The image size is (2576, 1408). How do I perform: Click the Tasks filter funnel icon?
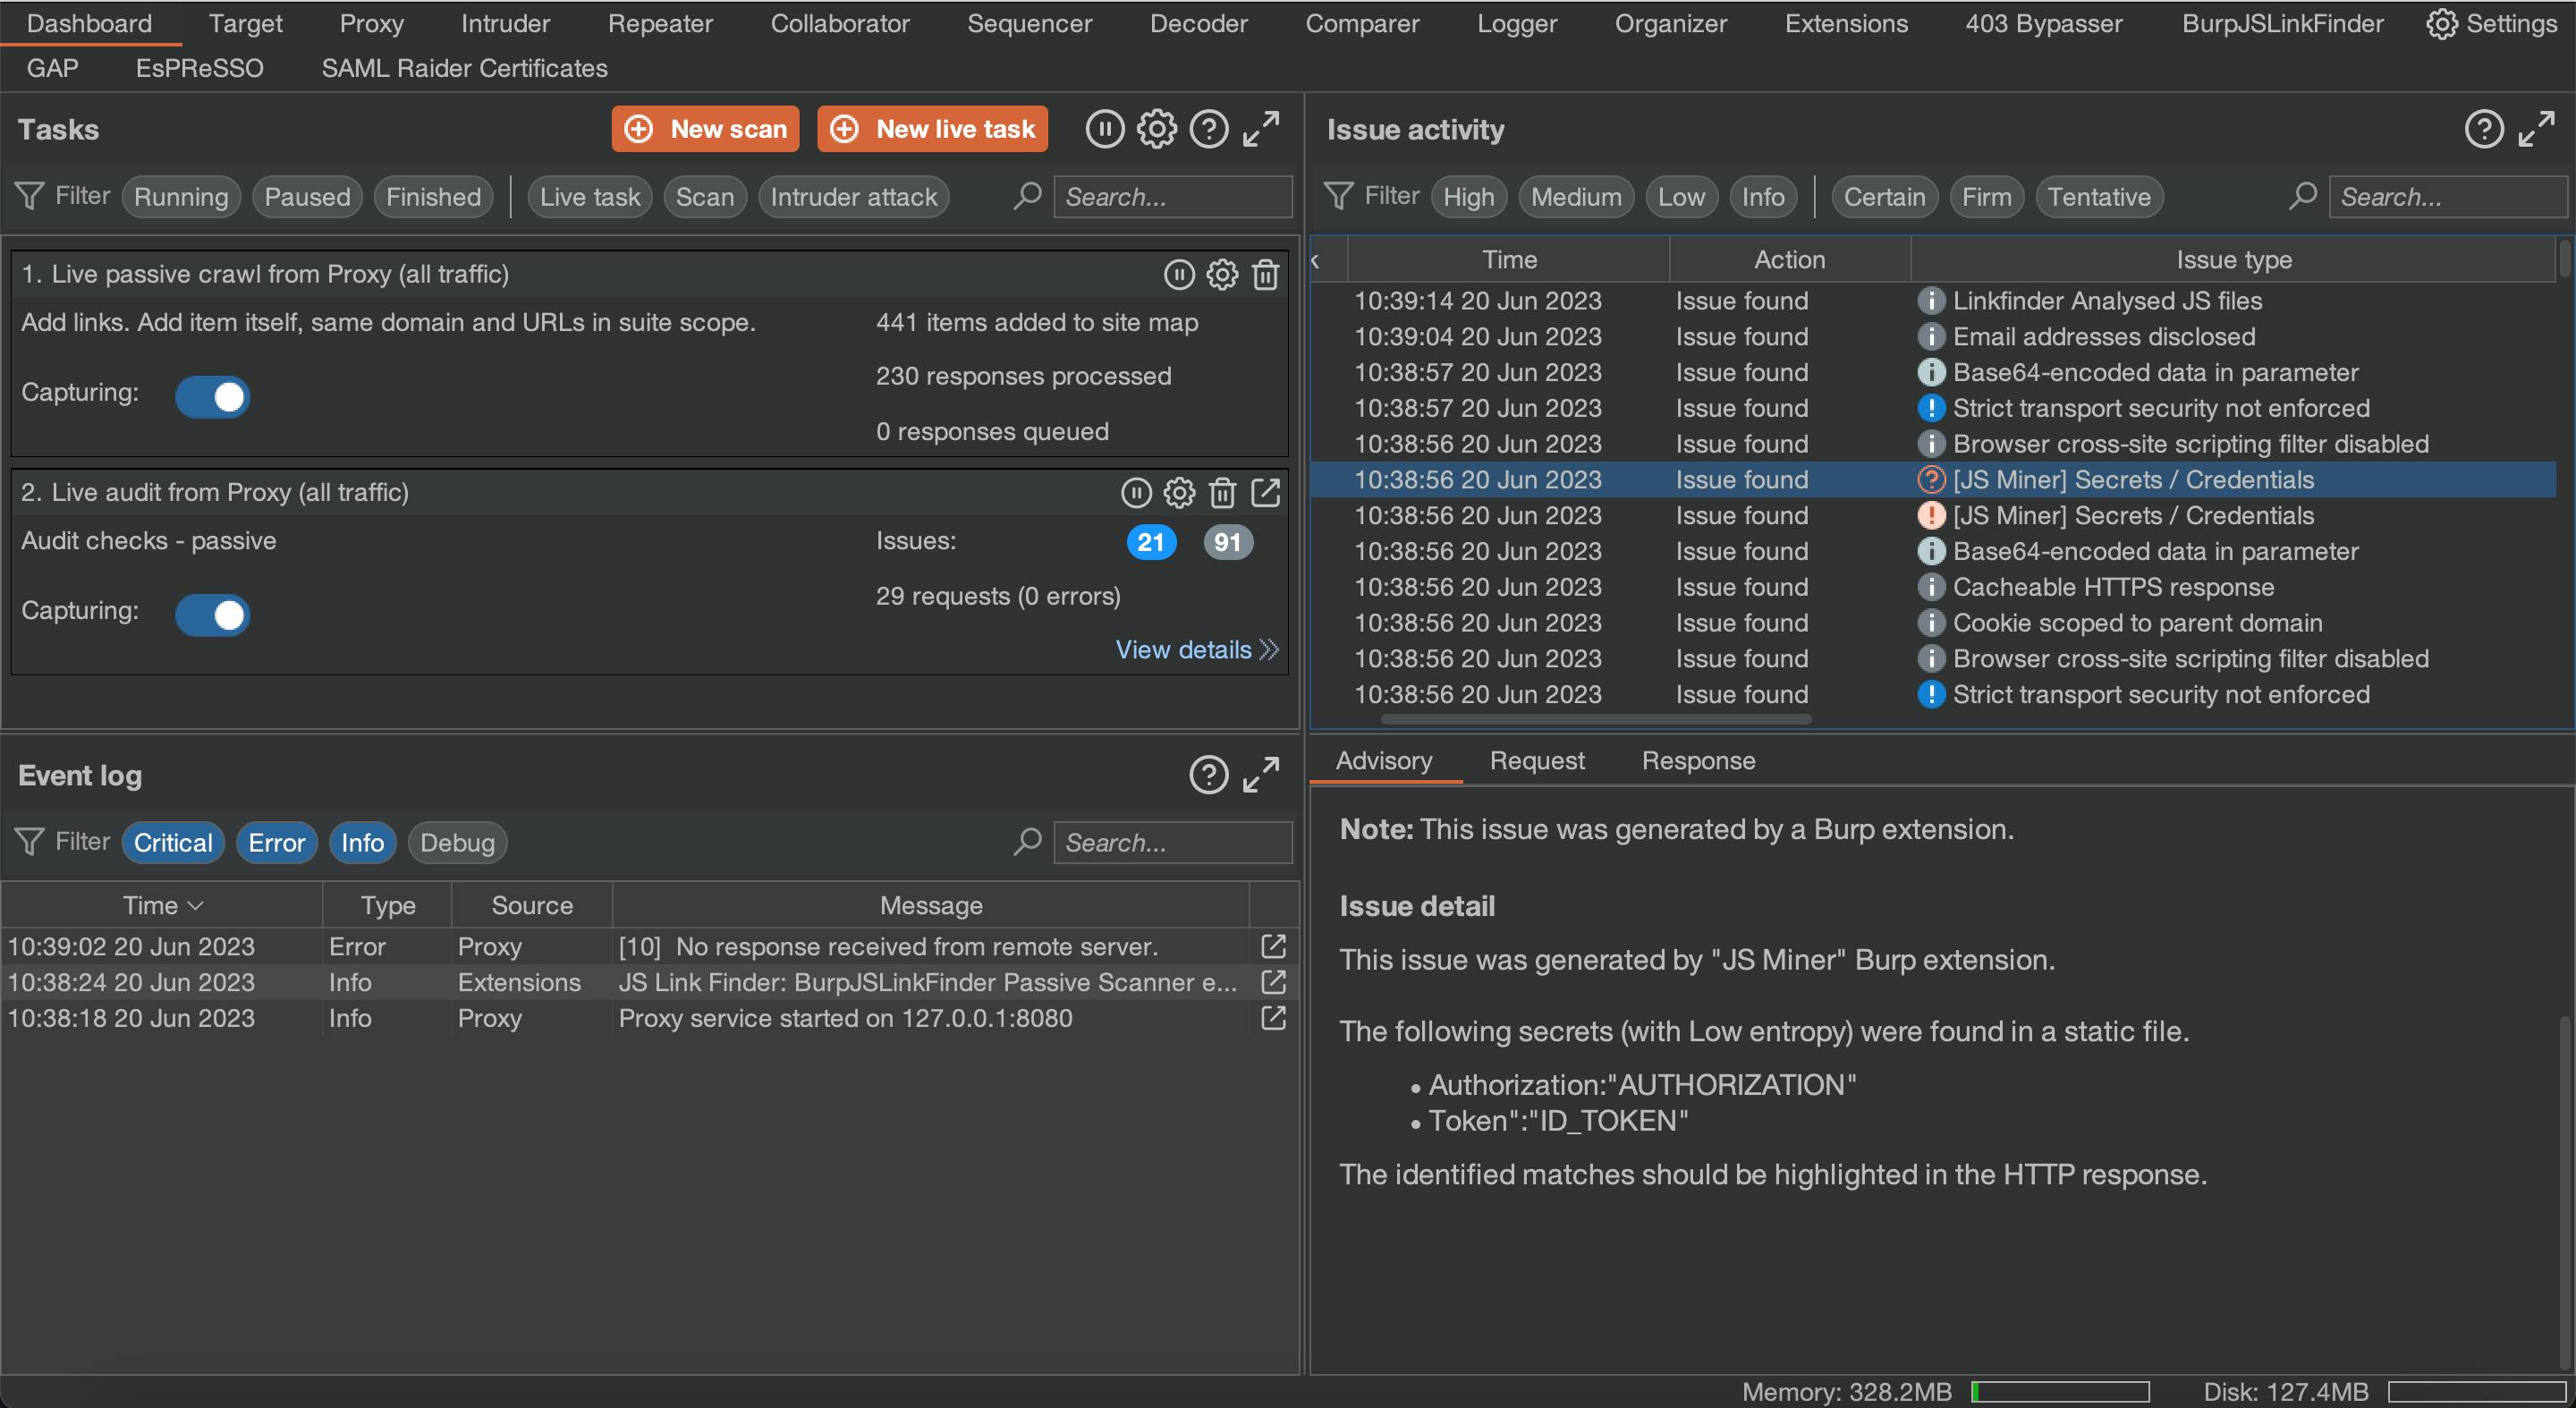[x=30, y=196]
